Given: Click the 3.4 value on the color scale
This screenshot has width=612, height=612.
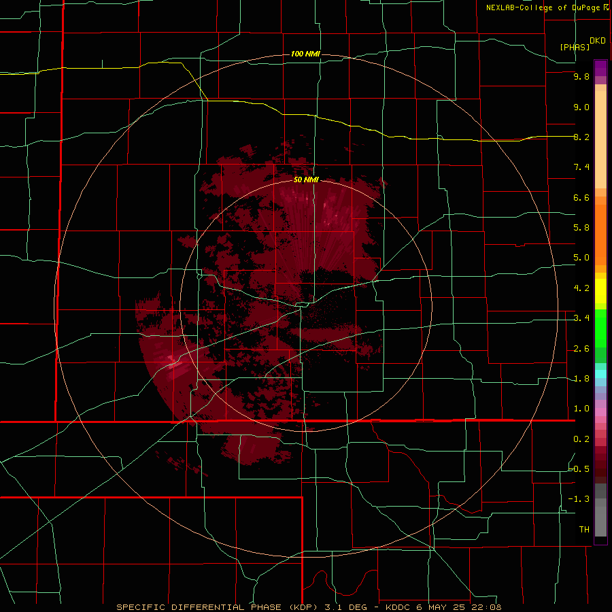Looking at the screenshot, I should pos(581,318).
